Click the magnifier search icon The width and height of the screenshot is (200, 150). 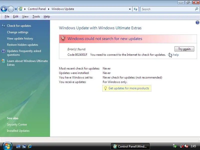tap(196, 9)
